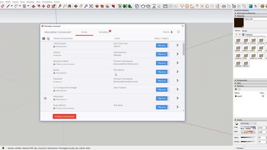The height and width of the screenshot is (150, 267).
Task: Open settings gear in Extension Manager header
Action: tap(178, 32)
